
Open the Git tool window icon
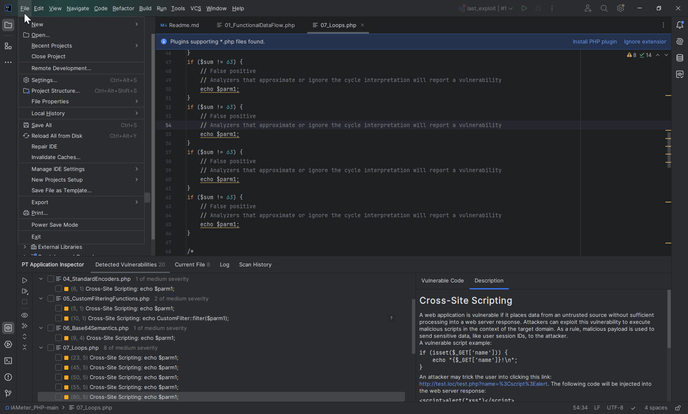pos(8,394)
